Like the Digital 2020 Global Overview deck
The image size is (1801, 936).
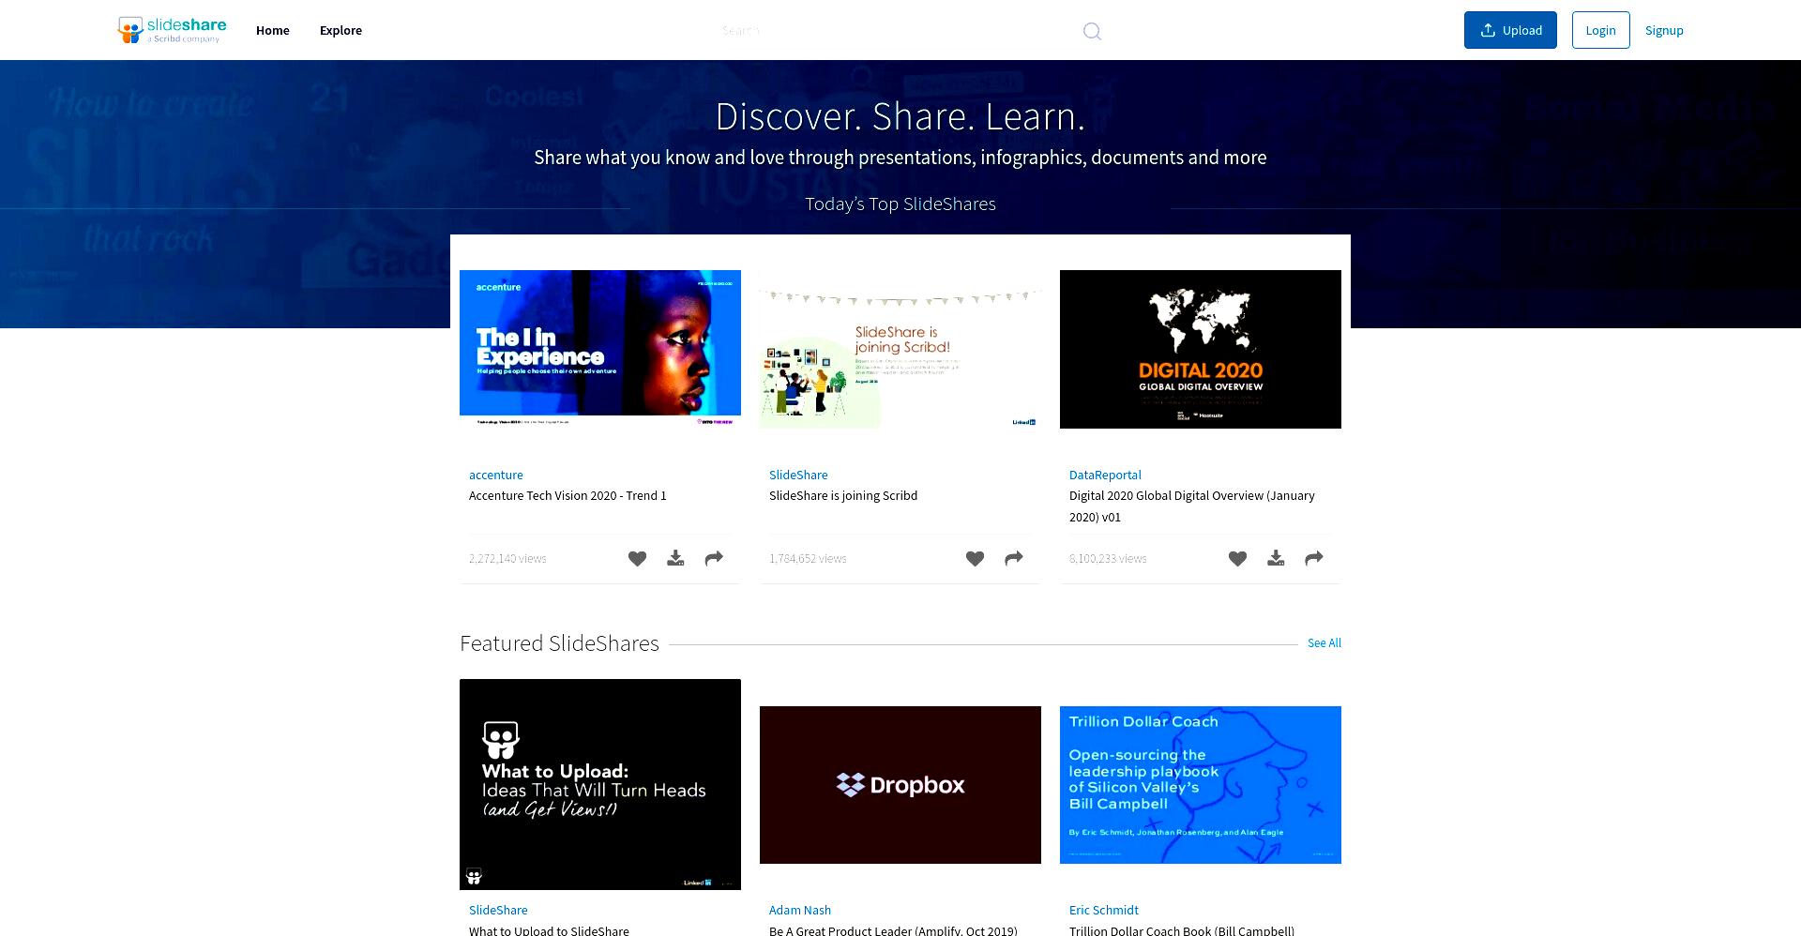tap(1237, 559)
